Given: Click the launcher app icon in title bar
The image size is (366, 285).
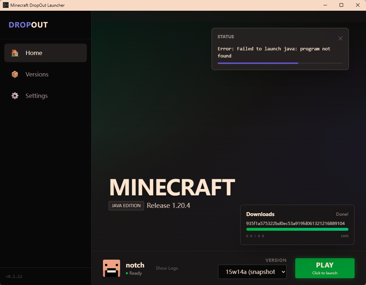Looking at the screenshot, I should tap(6, 5).
